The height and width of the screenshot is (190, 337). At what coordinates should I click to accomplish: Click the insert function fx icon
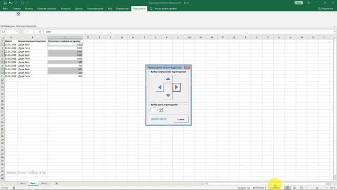[40, 32]
